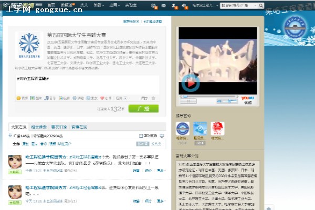Click the red heart icon under the post box
This screenshot has height=210, width=315.
point(101,98)
